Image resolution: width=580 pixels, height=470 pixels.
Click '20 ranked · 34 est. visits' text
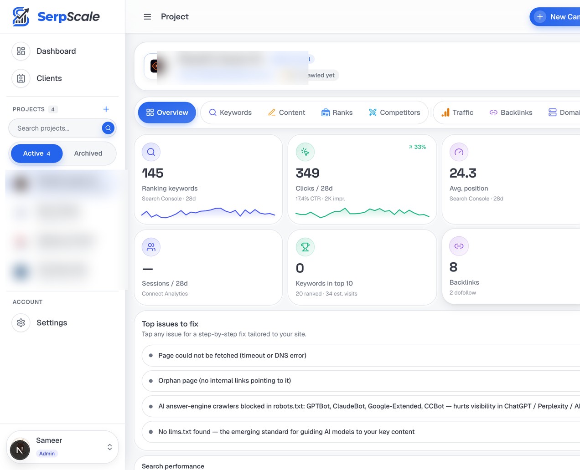point(326,294)
